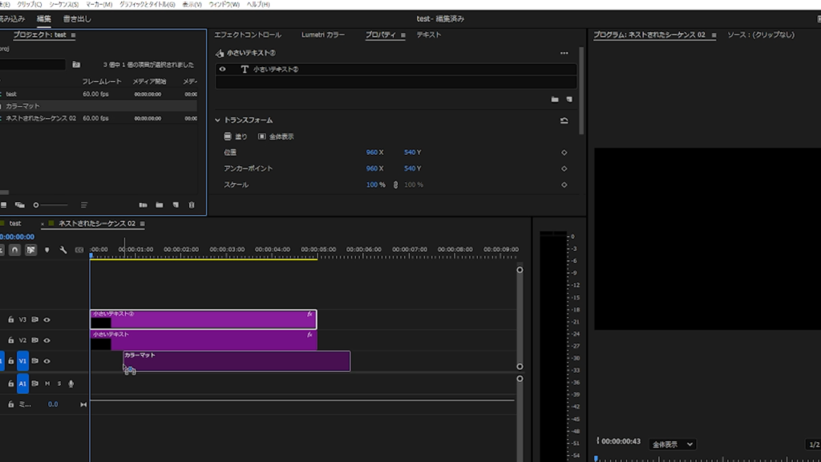Create group folder icon in properties

[x=555, y=99]
